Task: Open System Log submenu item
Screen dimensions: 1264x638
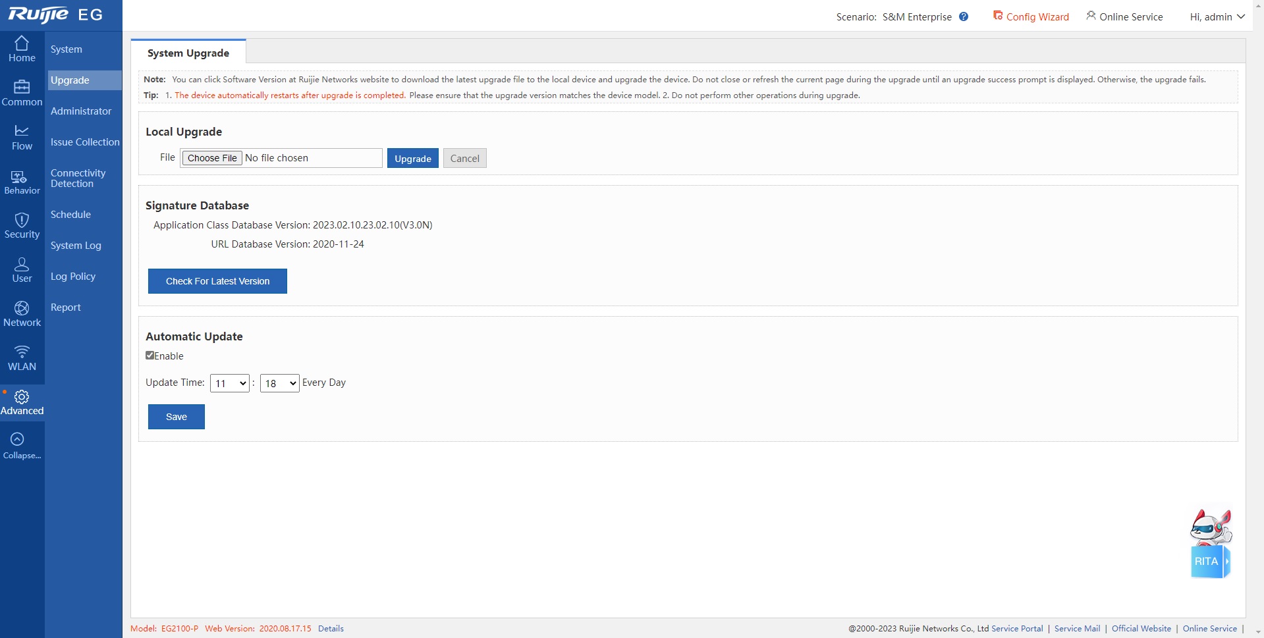Action: click(x=76, y=246)
